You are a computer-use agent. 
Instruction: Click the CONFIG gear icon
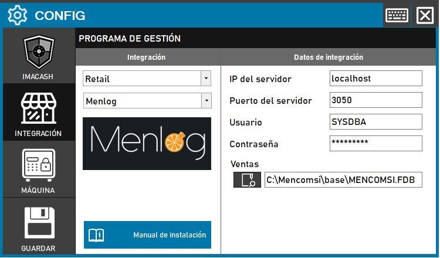tap(18, 15)
